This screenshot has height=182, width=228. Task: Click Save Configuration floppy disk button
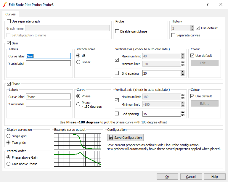tap(125, 138)
